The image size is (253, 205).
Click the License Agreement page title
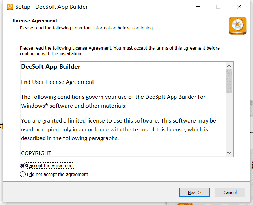[x=35, y=21]
